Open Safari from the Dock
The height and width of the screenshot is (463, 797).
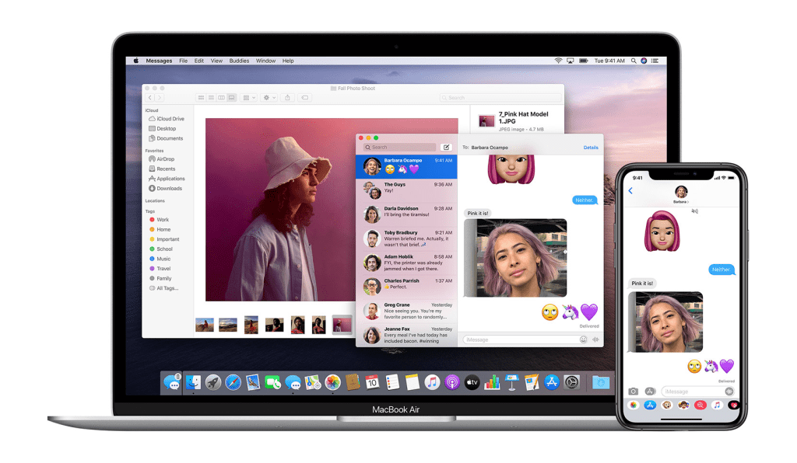click(233, 382)
